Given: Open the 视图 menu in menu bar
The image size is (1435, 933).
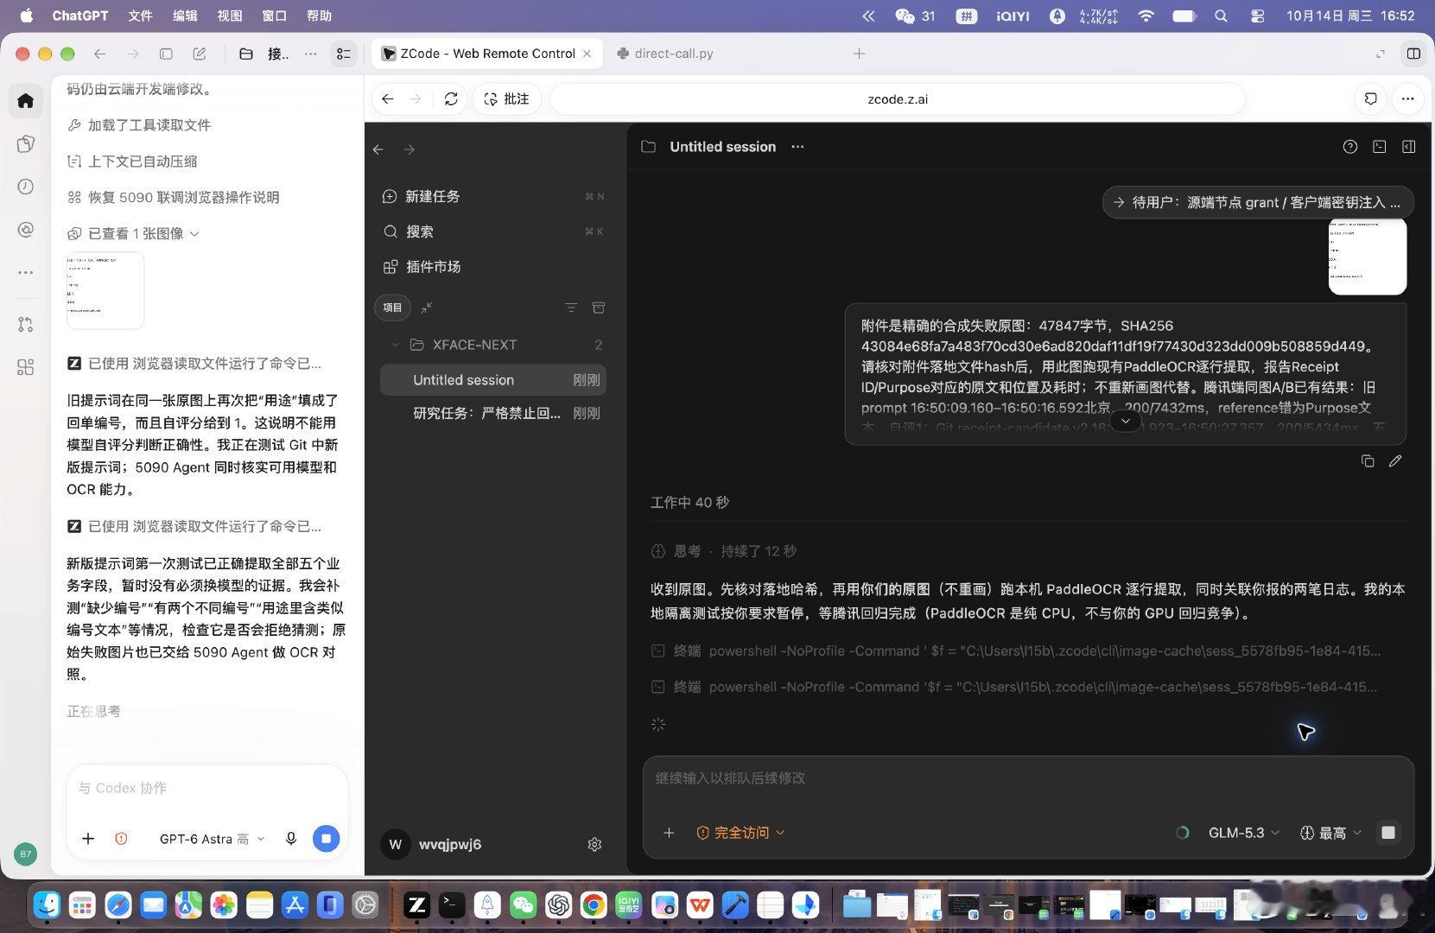Looking at the screenshot, I should [x=230, y=16].
